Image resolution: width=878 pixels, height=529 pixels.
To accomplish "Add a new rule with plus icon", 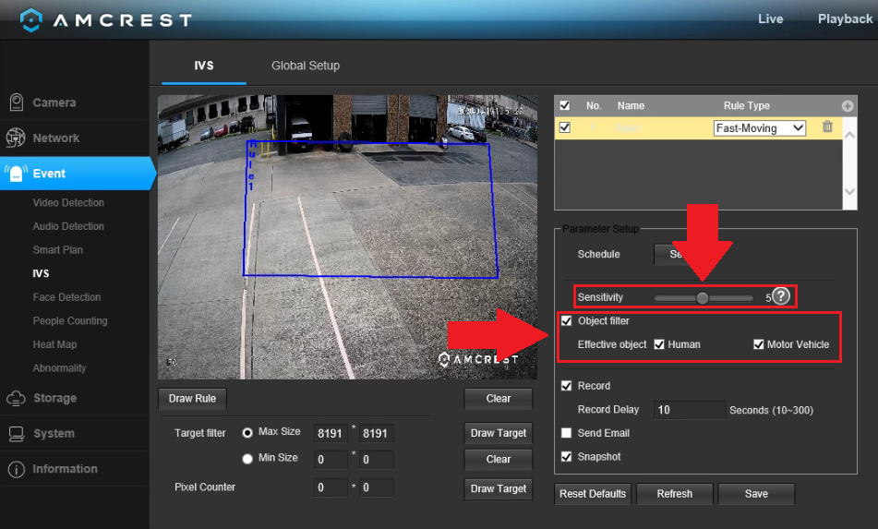I will pos(848,106).
